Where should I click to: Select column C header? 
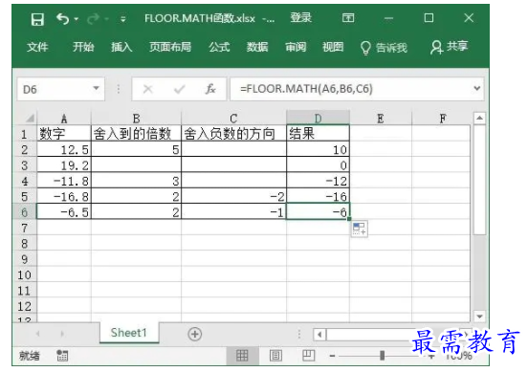(233, 119)
